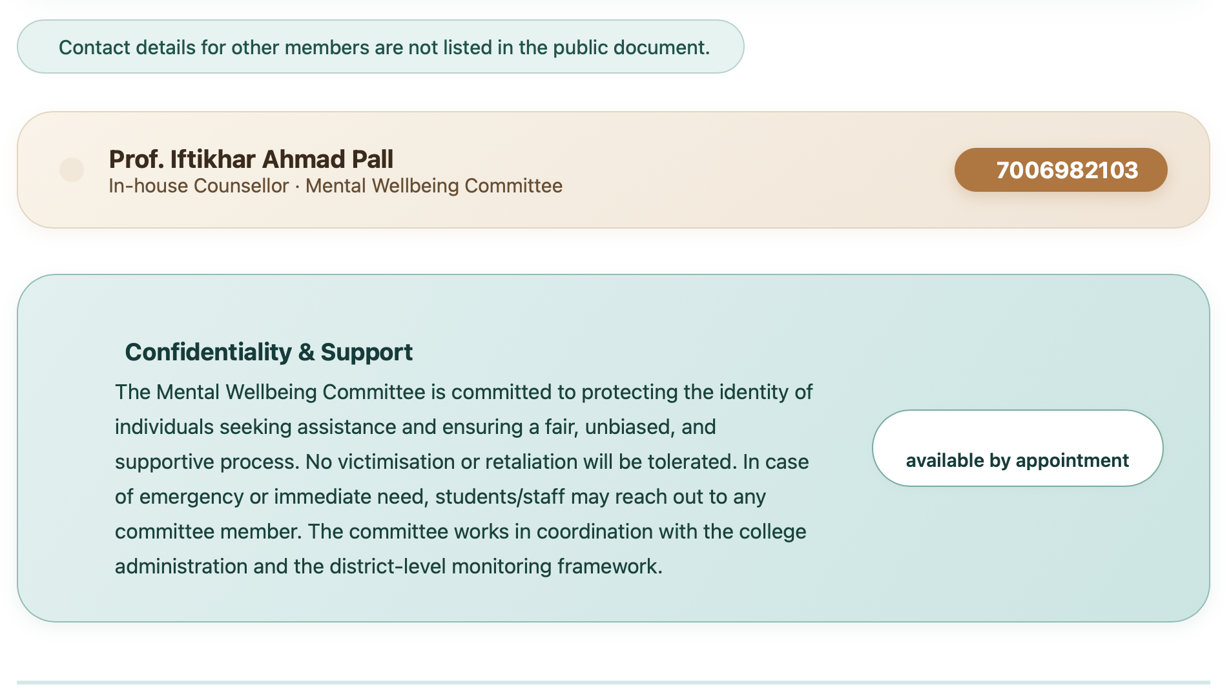Image resolution: width=1231 pixels, height=700 pixels.
Task: Call the 7006982103 phone number button
Action: [x=1060, y=170]
